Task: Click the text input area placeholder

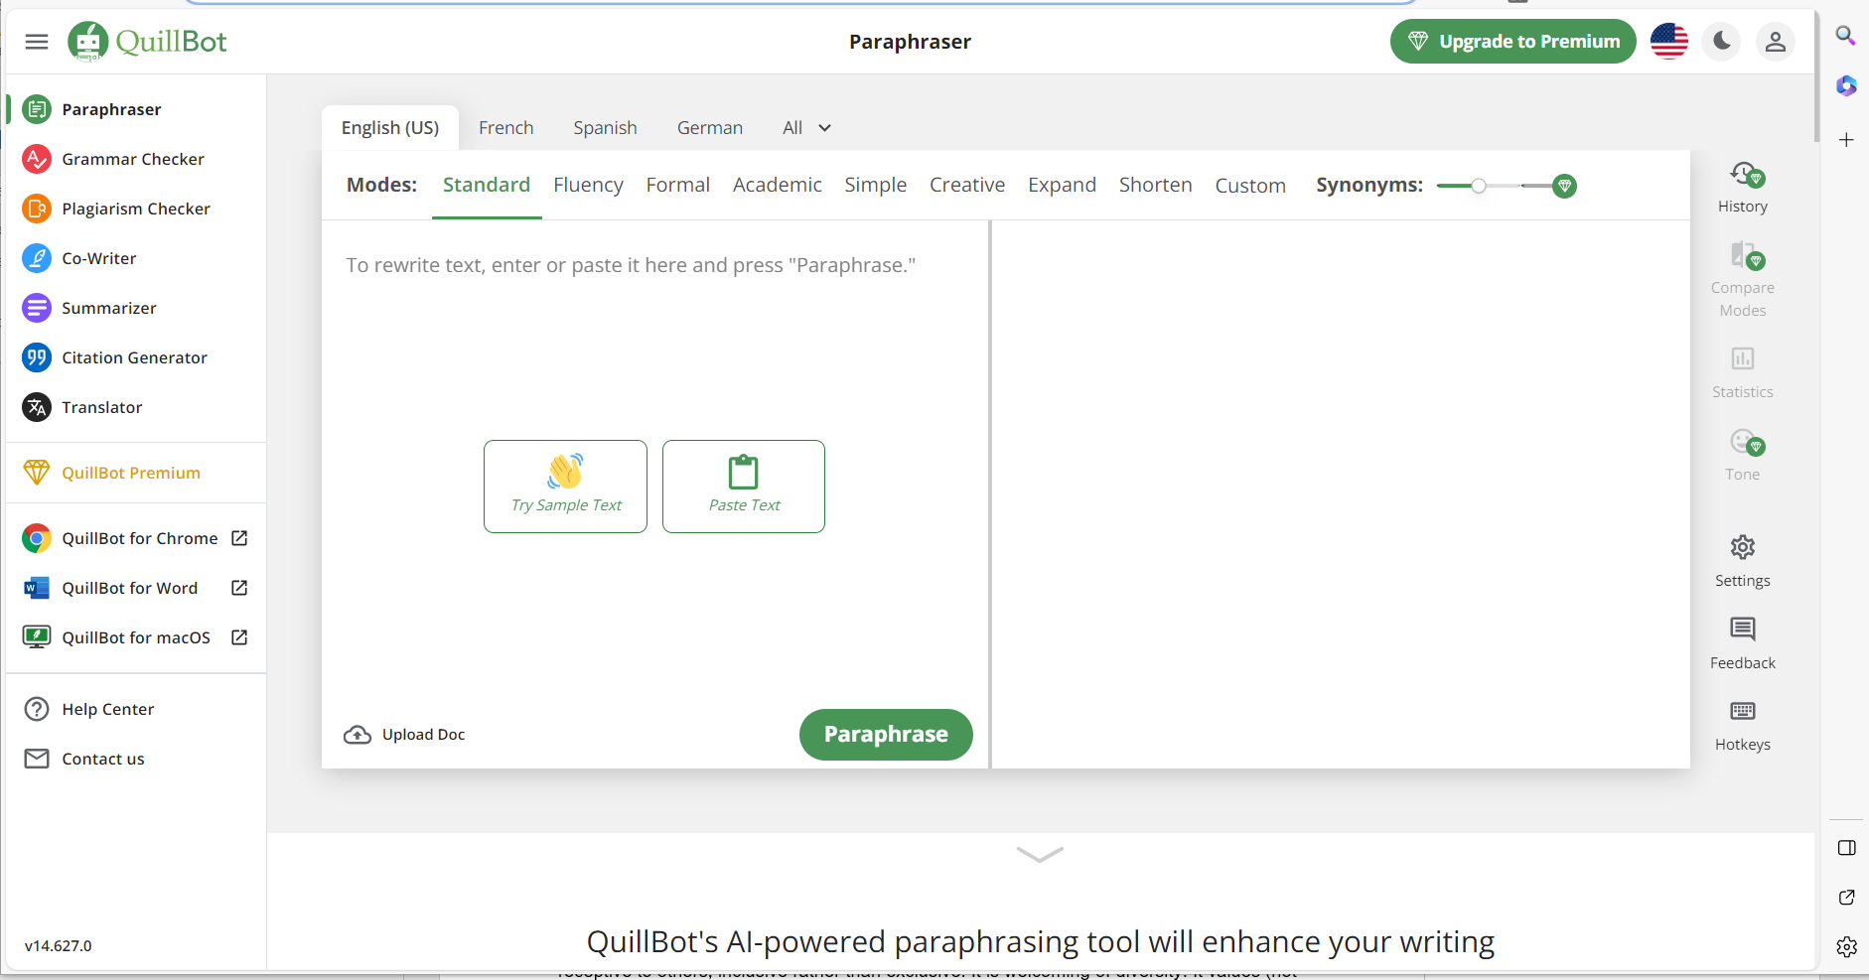Action: click(630, 266)
